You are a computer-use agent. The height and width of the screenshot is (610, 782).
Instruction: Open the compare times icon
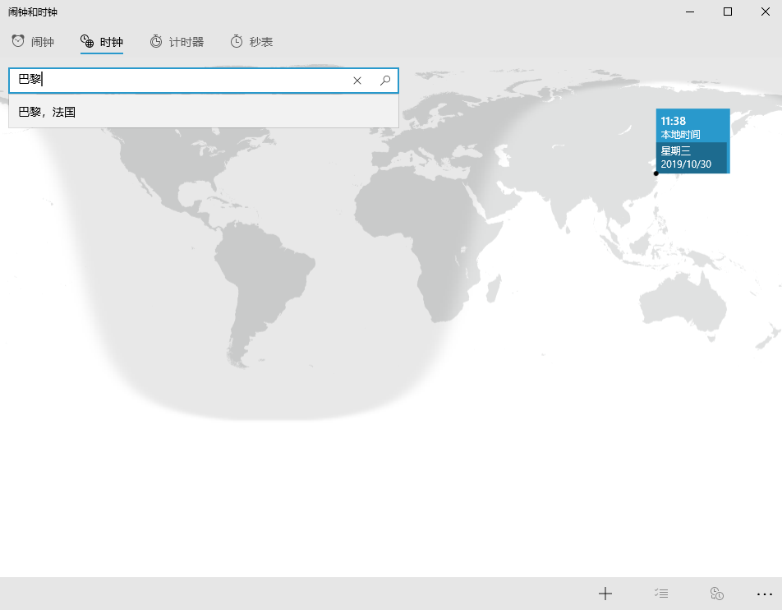coord(716,593)
